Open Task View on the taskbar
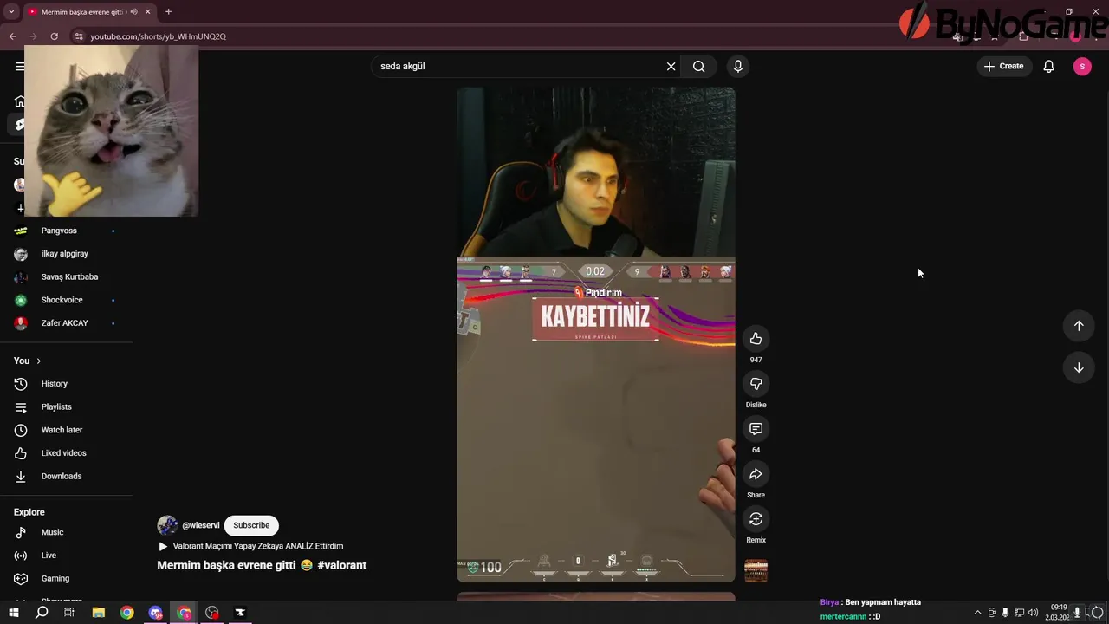The height and width of the screenshot is (624, 1109). coord(69,613)
